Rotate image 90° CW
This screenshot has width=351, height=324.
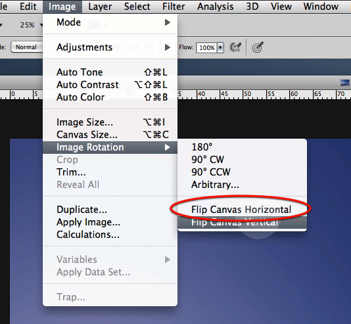click(x=242, y=160)
